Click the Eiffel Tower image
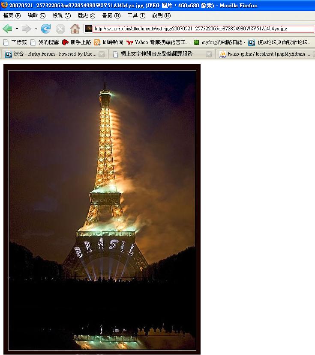 click(102, 209)
